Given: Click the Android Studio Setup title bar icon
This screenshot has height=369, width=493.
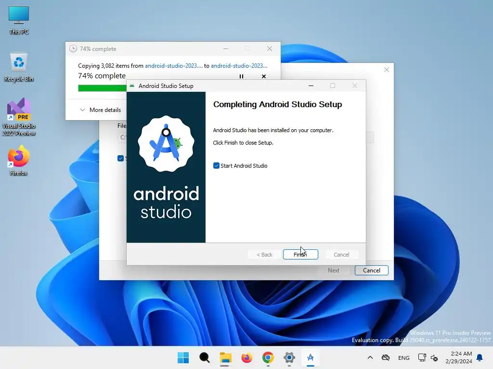Looking at the screenshot, I should [x=132, y=86].
